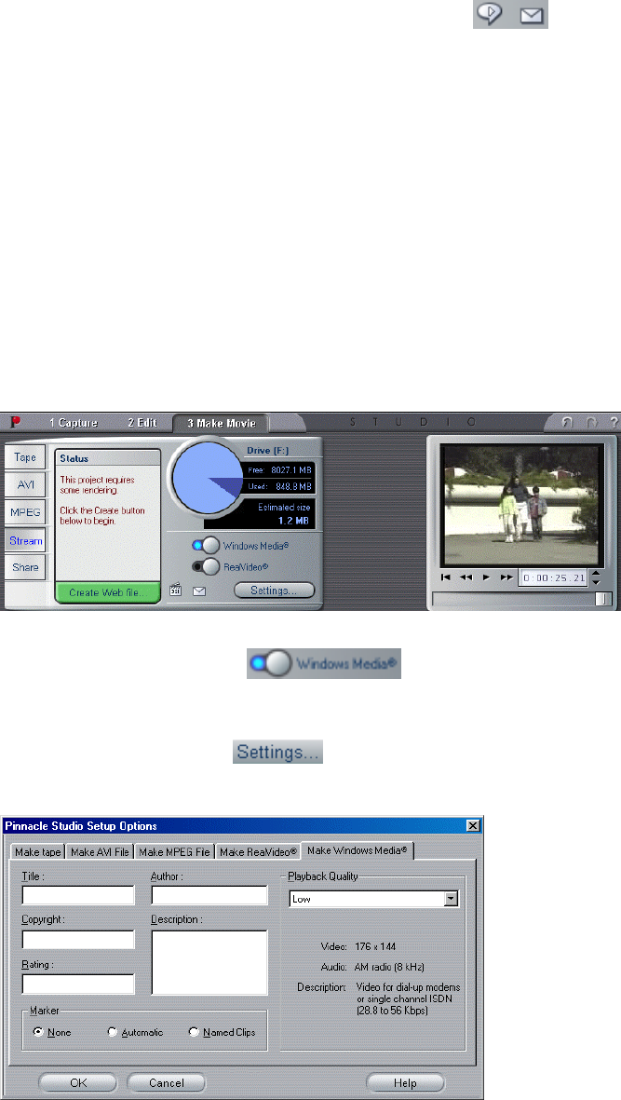Image resolution: width=621 pixels, height=1100 pixels.
Task: Open the Make RealVideo tab
Action: (x=258, y=851)
